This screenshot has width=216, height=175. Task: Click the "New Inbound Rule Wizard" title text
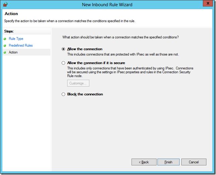click(x=107, y=5)
